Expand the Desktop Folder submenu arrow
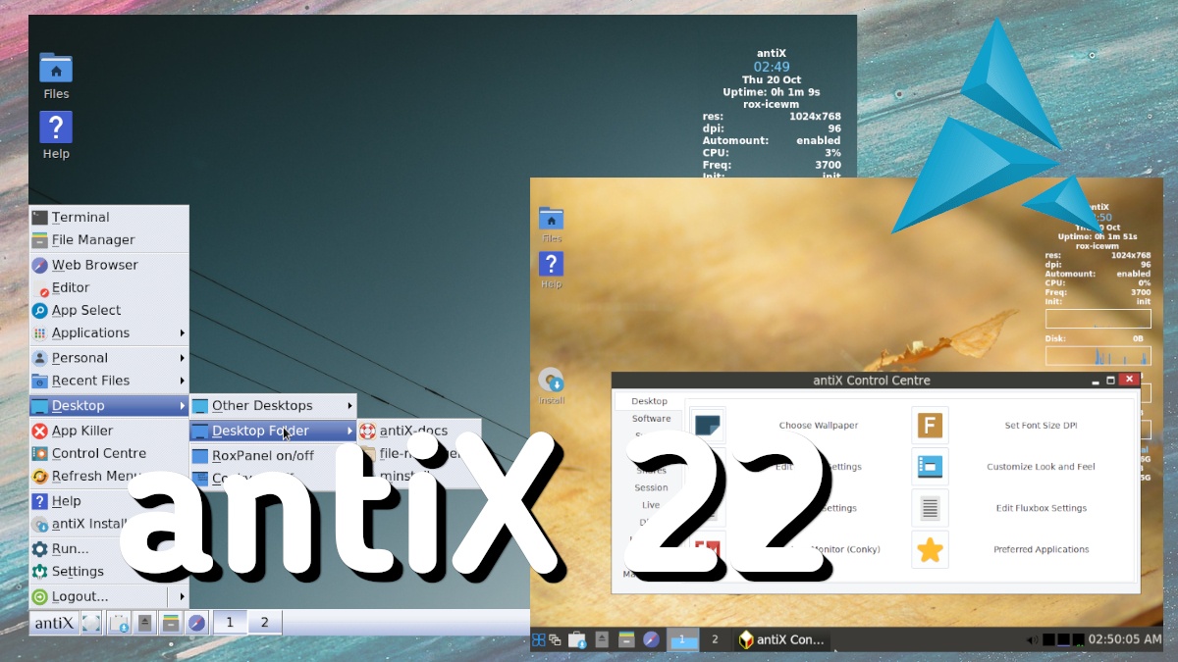 coord(349,431)
